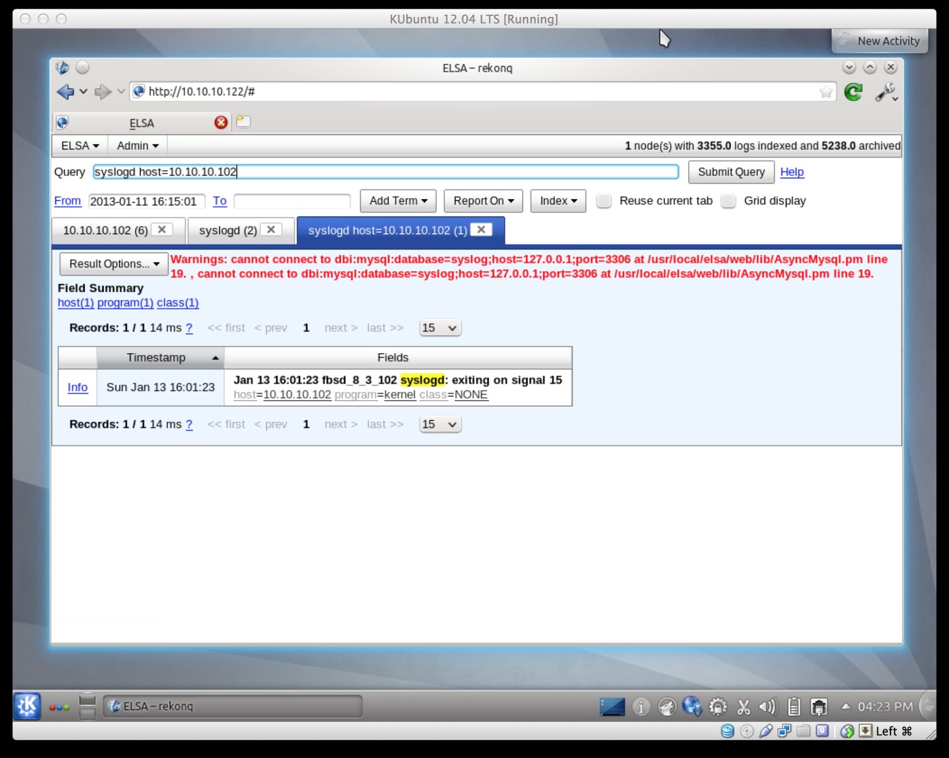Close the syslogd host=10.10.10.102 (1) tab
This screenshot has height=758, width=949.
[x=481, y=230]
